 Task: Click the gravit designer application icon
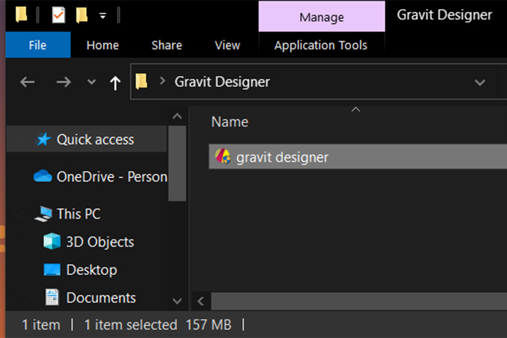click(x=223, y=156)
